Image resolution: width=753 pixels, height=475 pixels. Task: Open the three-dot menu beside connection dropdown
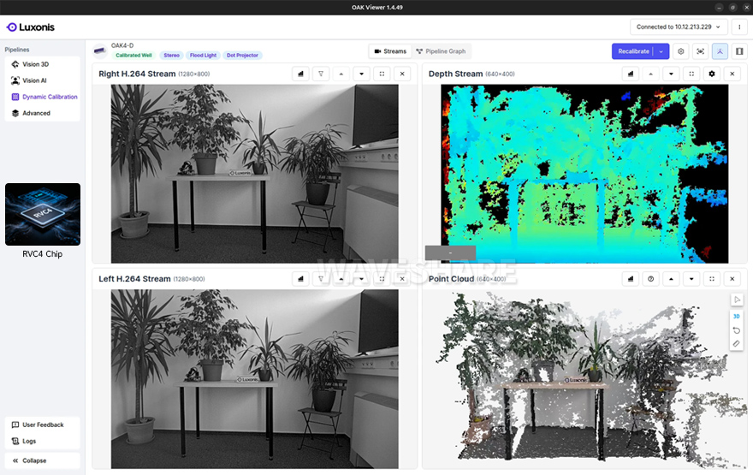tap(739, 27)
